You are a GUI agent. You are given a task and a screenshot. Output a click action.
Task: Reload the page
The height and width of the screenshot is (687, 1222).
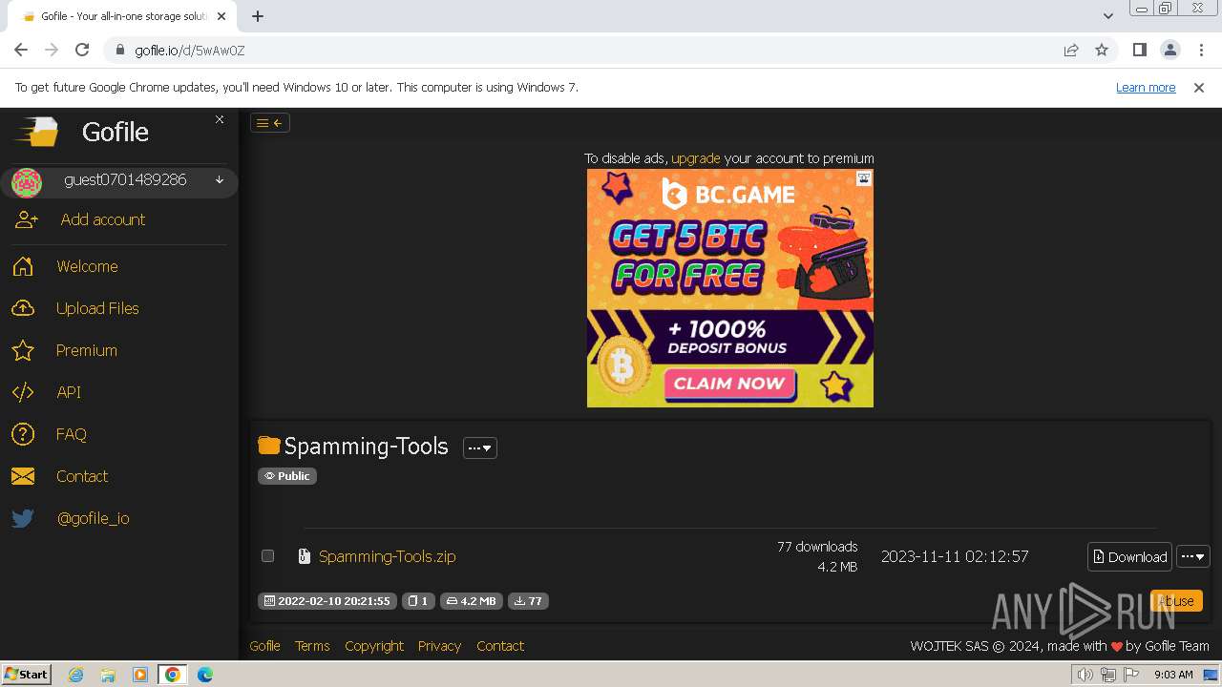(x=82, y=50)
